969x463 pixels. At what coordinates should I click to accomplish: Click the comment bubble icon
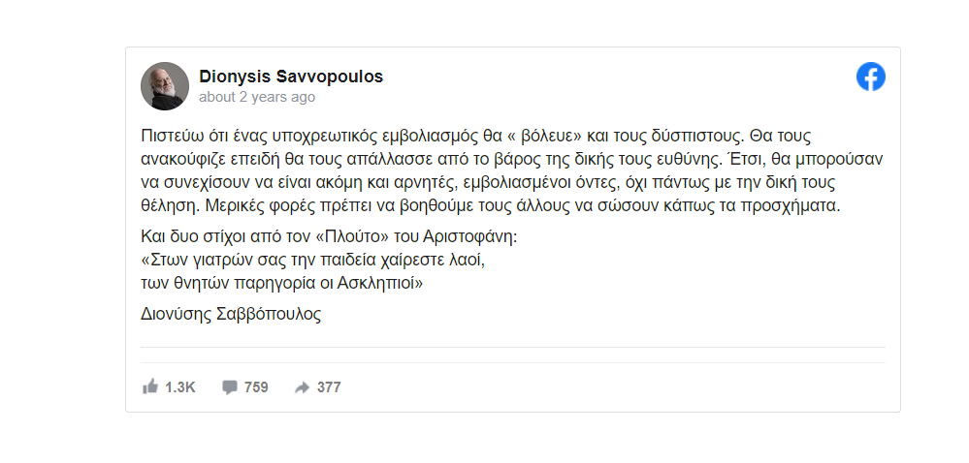pyautogui.click(x=229, y=387)
